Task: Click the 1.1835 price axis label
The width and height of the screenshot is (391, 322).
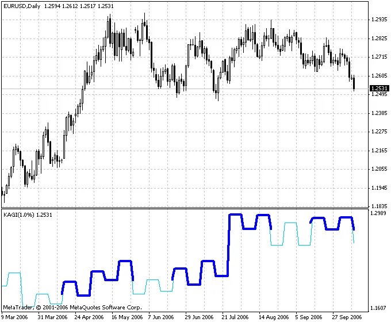Action: click(x=378, y=206)
